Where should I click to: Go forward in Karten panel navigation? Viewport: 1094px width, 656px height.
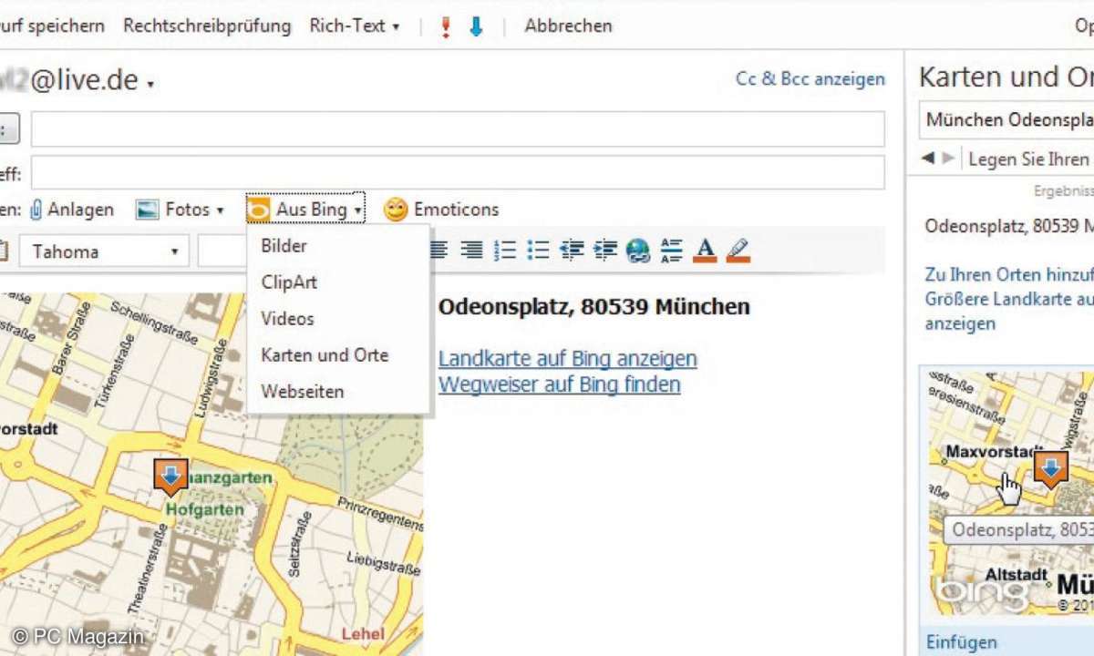(x=948, y=158)
